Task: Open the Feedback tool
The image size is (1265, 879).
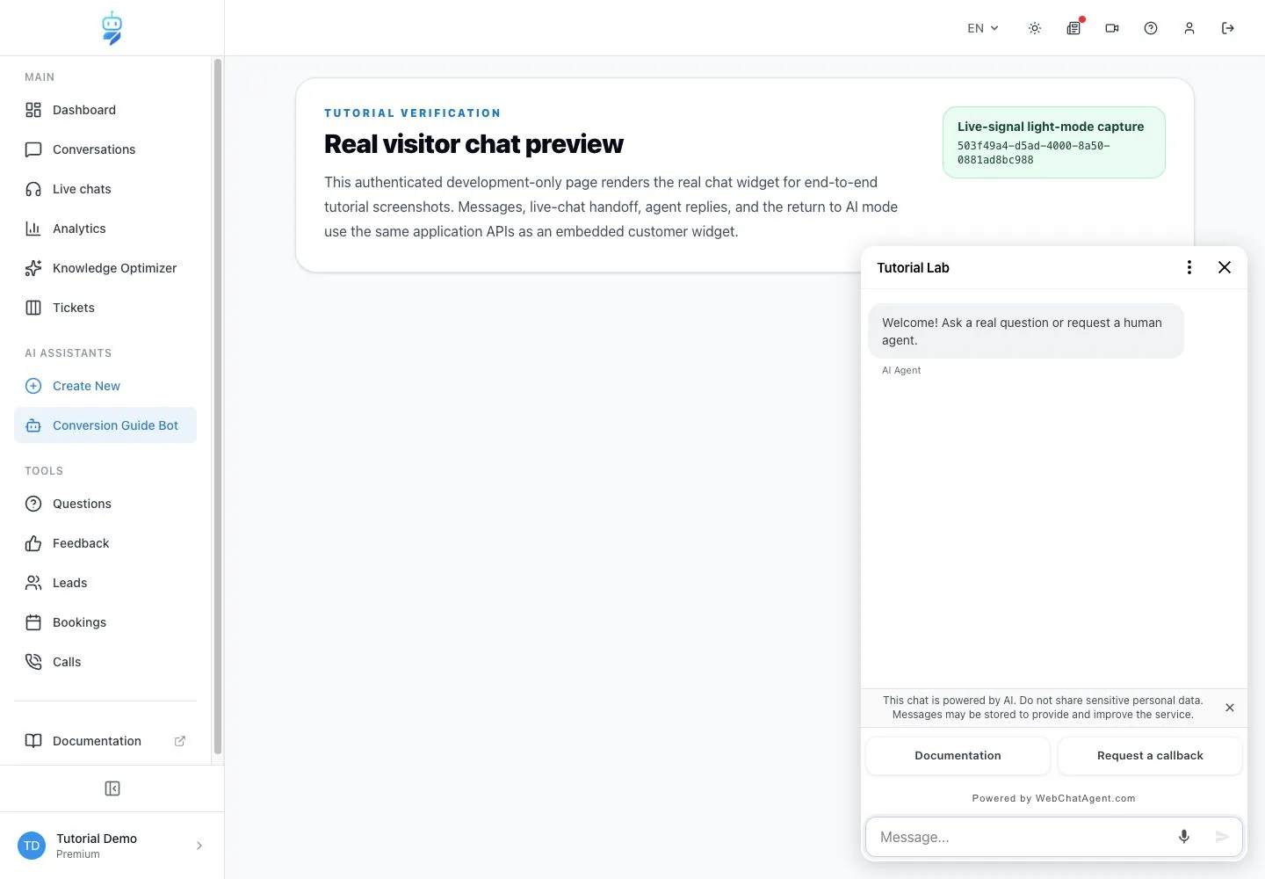Action: 105,543
